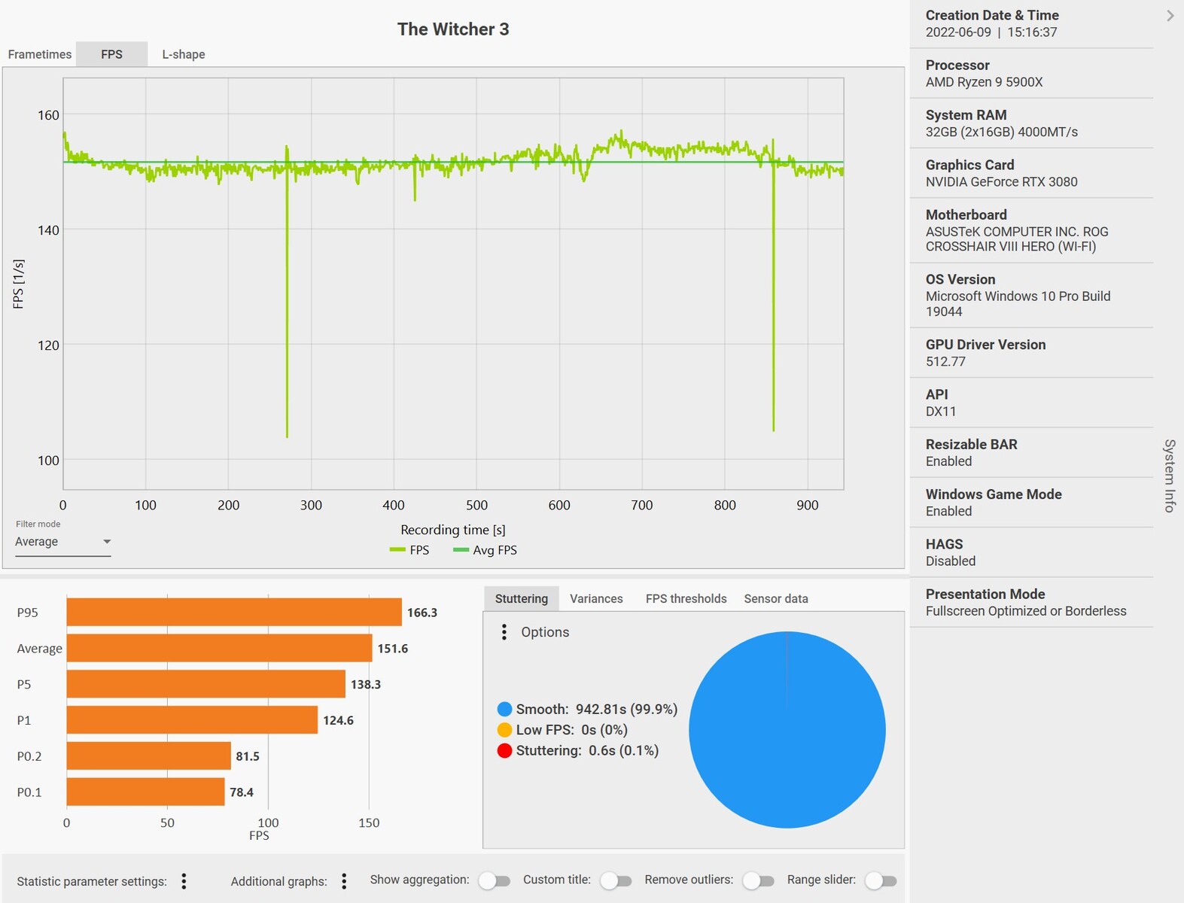Click the Windows Game Mode entry
The width and height of the screenshot is (1184, 903).
[x=1031, y=503]
